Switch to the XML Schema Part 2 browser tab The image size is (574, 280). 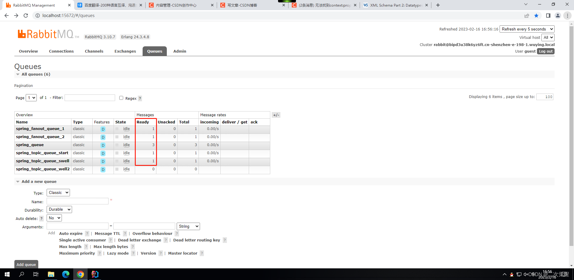pos(396,5)
